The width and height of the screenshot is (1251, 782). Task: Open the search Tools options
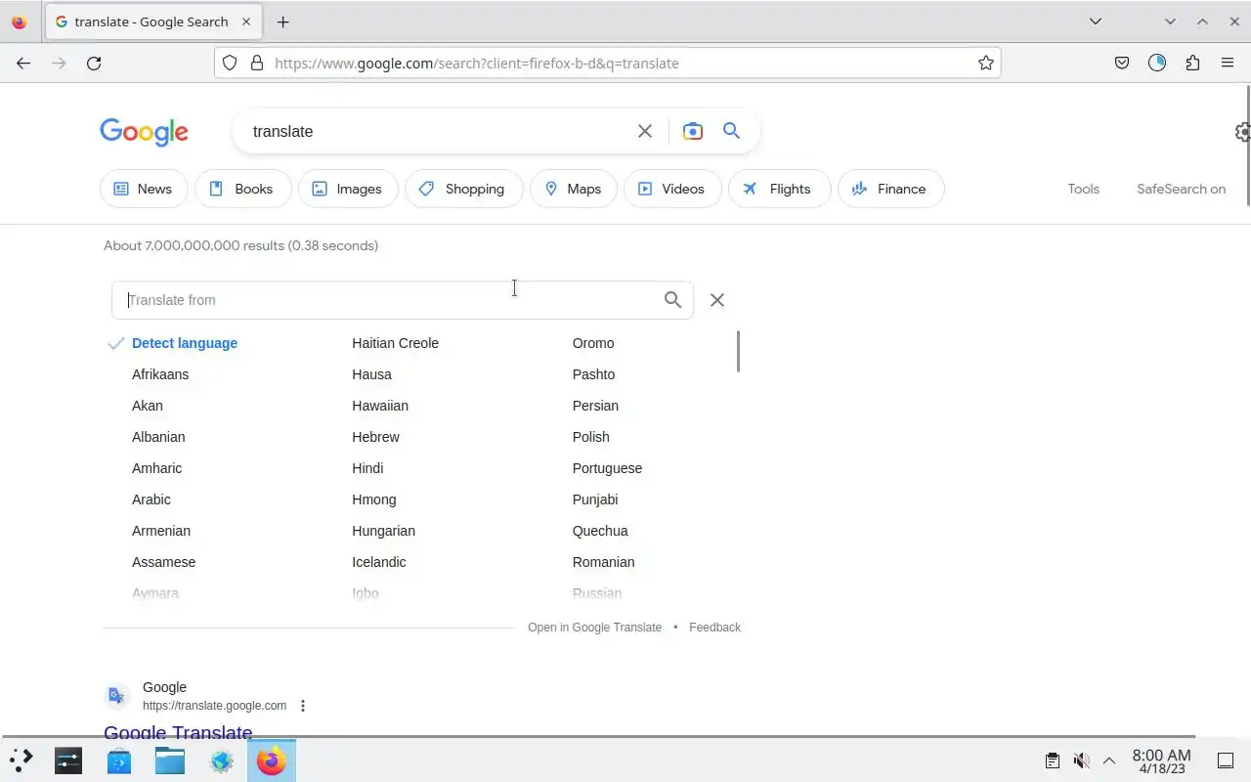point(1083,189)
